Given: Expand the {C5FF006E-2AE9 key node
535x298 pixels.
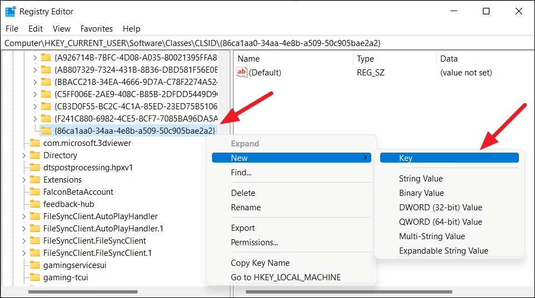Looking at the screenshot, I should (35, 94).
